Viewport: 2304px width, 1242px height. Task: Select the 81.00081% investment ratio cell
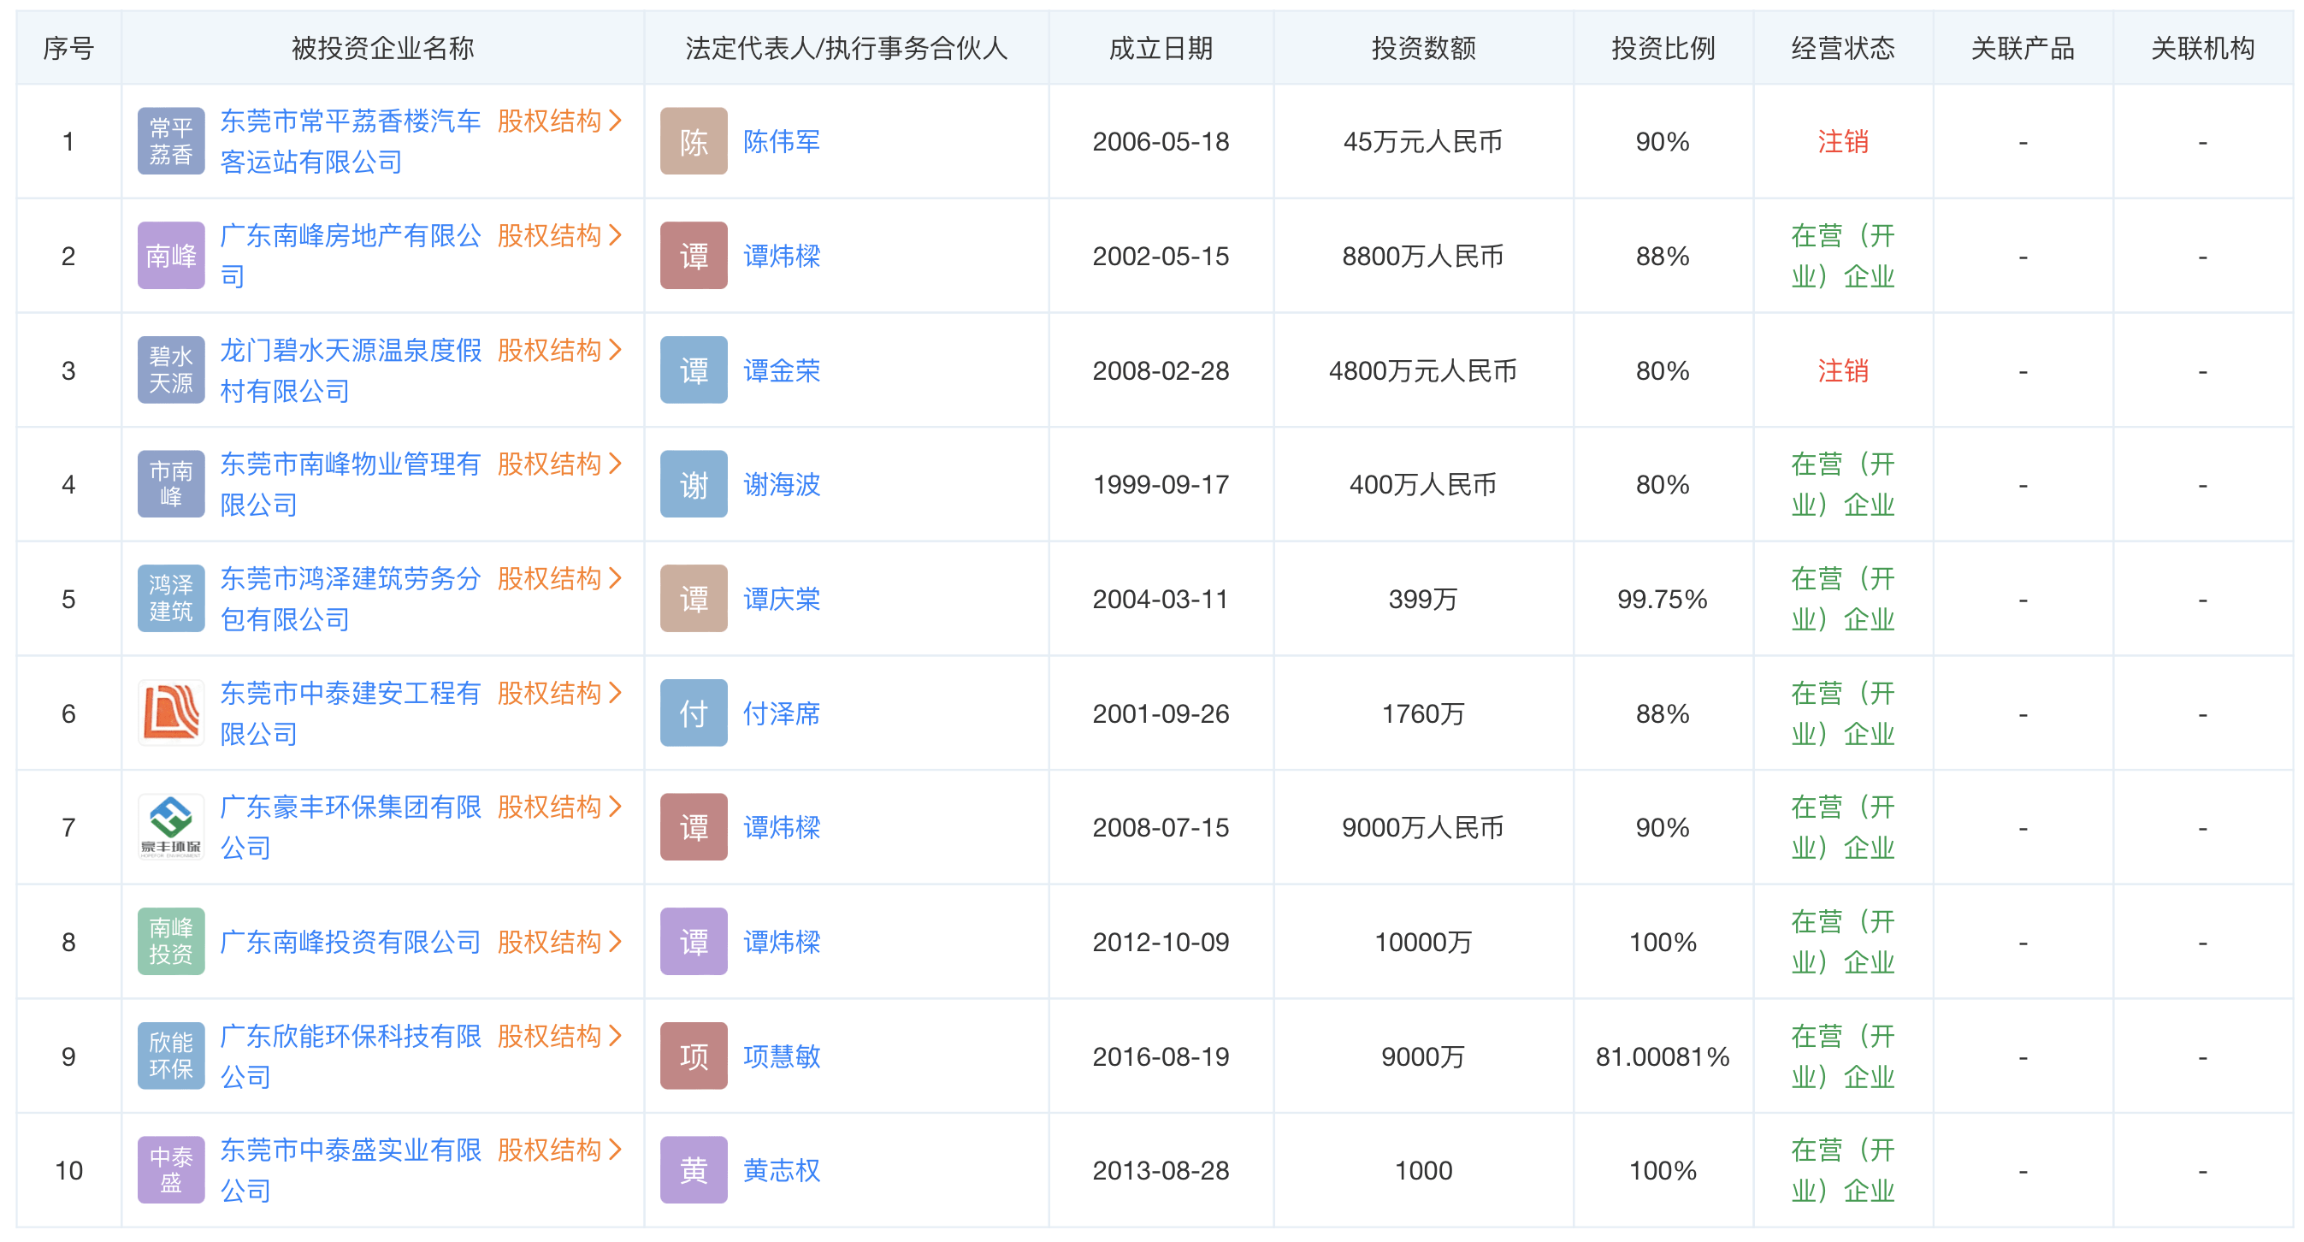tap(1663, 1056)
